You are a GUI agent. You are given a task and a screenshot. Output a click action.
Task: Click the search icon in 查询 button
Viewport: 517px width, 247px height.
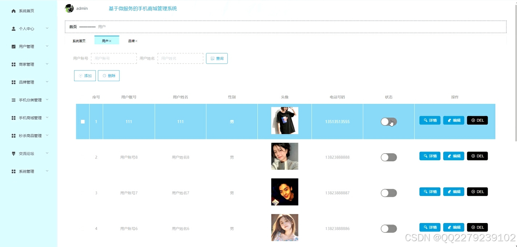coord(213,58)
